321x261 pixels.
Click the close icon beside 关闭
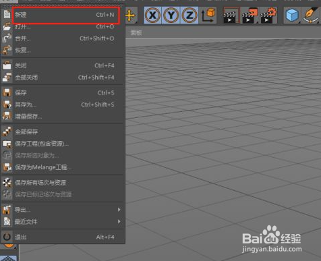(7, 65)
